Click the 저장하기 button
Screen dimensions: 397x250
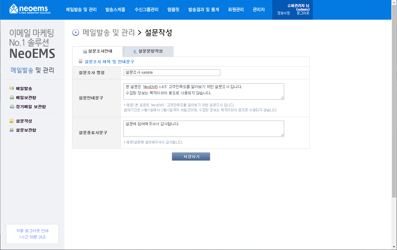click(191, 157)
